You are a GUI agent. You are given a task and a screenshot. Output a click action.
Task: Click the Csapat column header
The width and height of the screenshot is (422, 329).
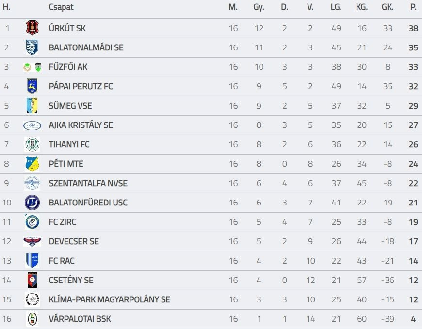coord(61,7)
